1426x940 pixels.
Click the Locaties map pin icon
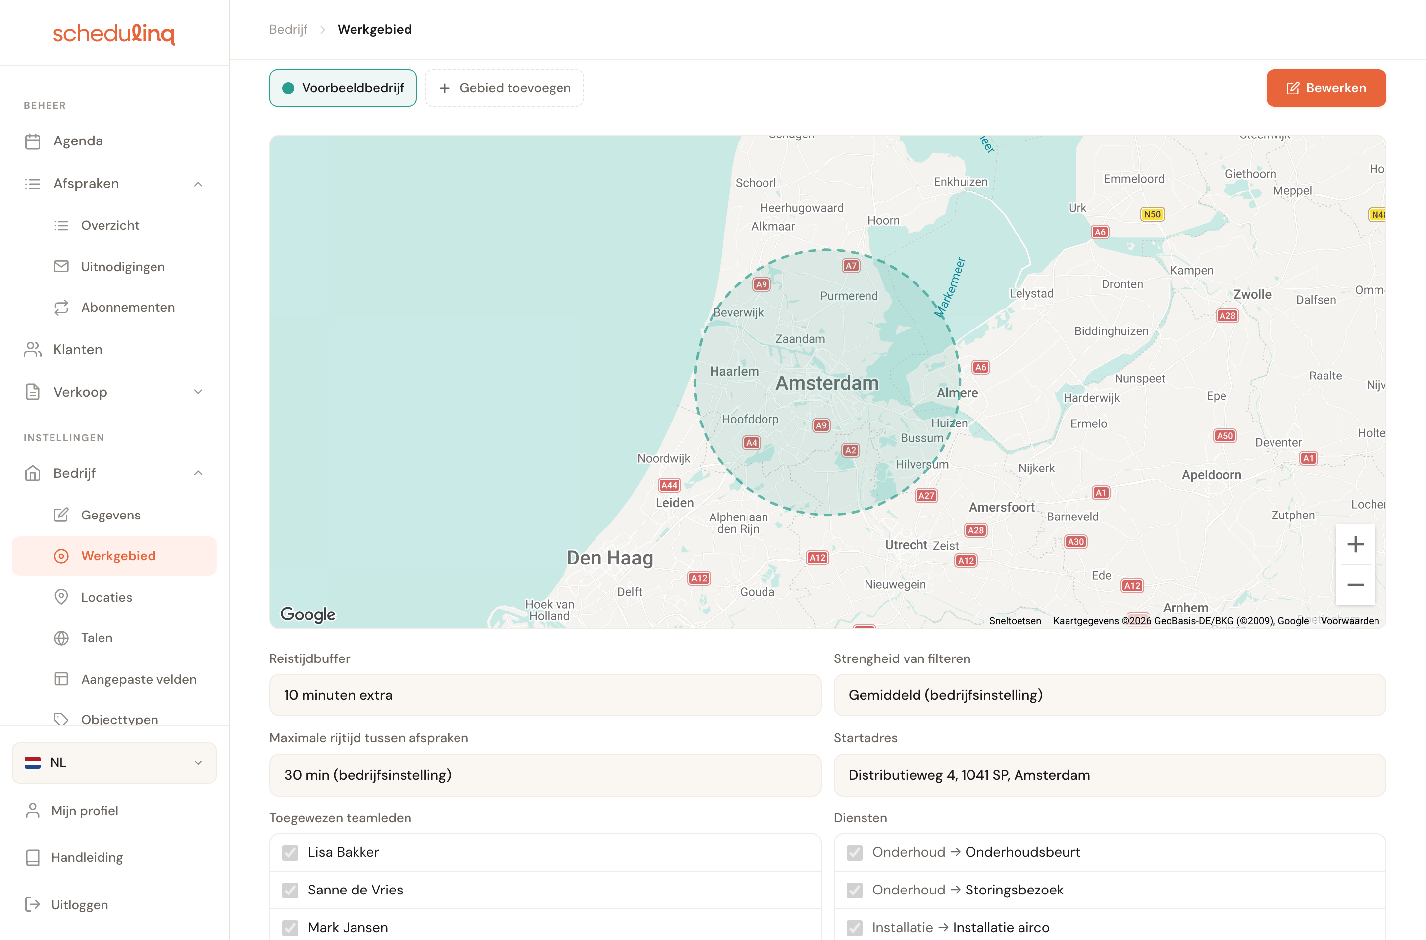tap(61, 597)
